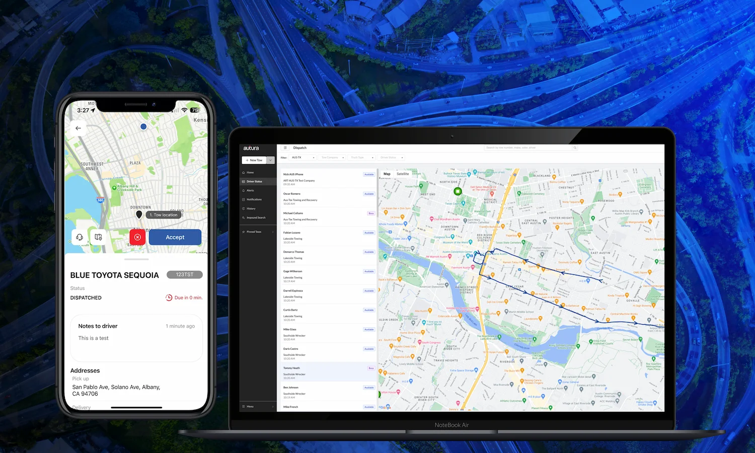Click the Pinned Tows pin icon
Image resolution: width=755 pixels, height=453 pixels.
pos(244,232)
